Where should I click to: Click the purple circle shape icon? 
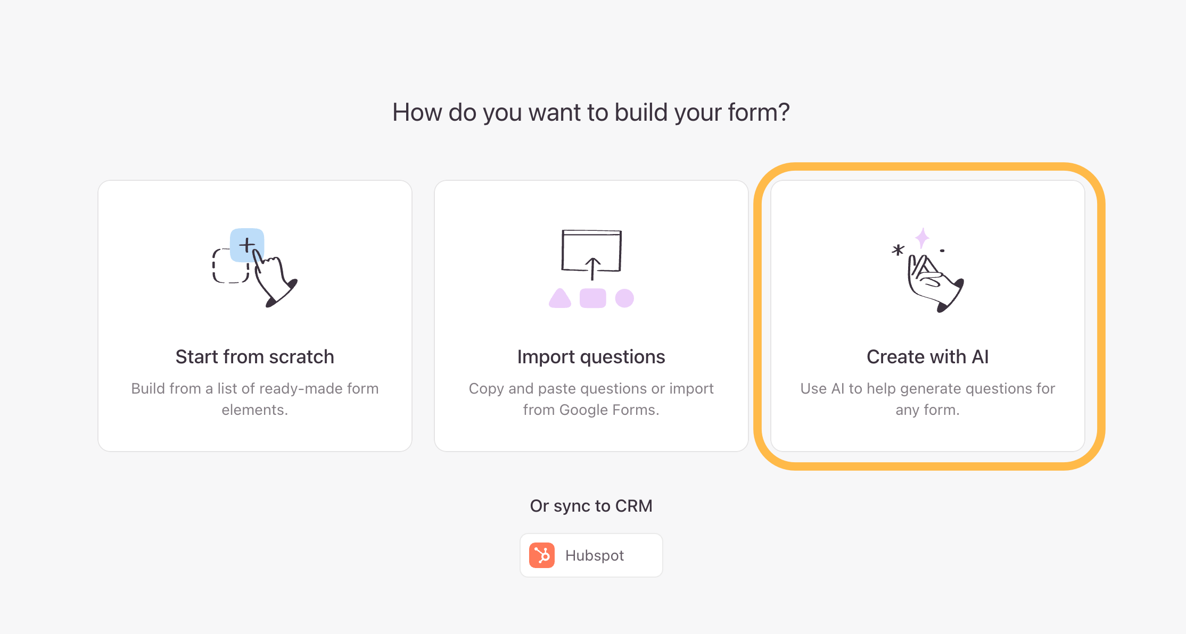624,298
